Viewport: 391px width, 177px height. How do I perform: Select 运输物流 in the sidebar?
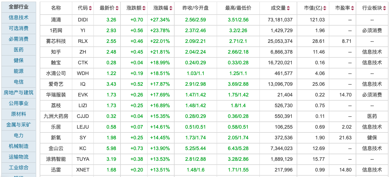pyautogui.click(x=18, y=157)
